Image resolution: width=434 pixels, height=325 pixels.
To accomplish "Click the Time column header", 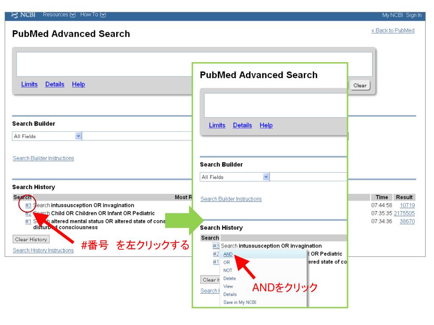I will [382, 197].
